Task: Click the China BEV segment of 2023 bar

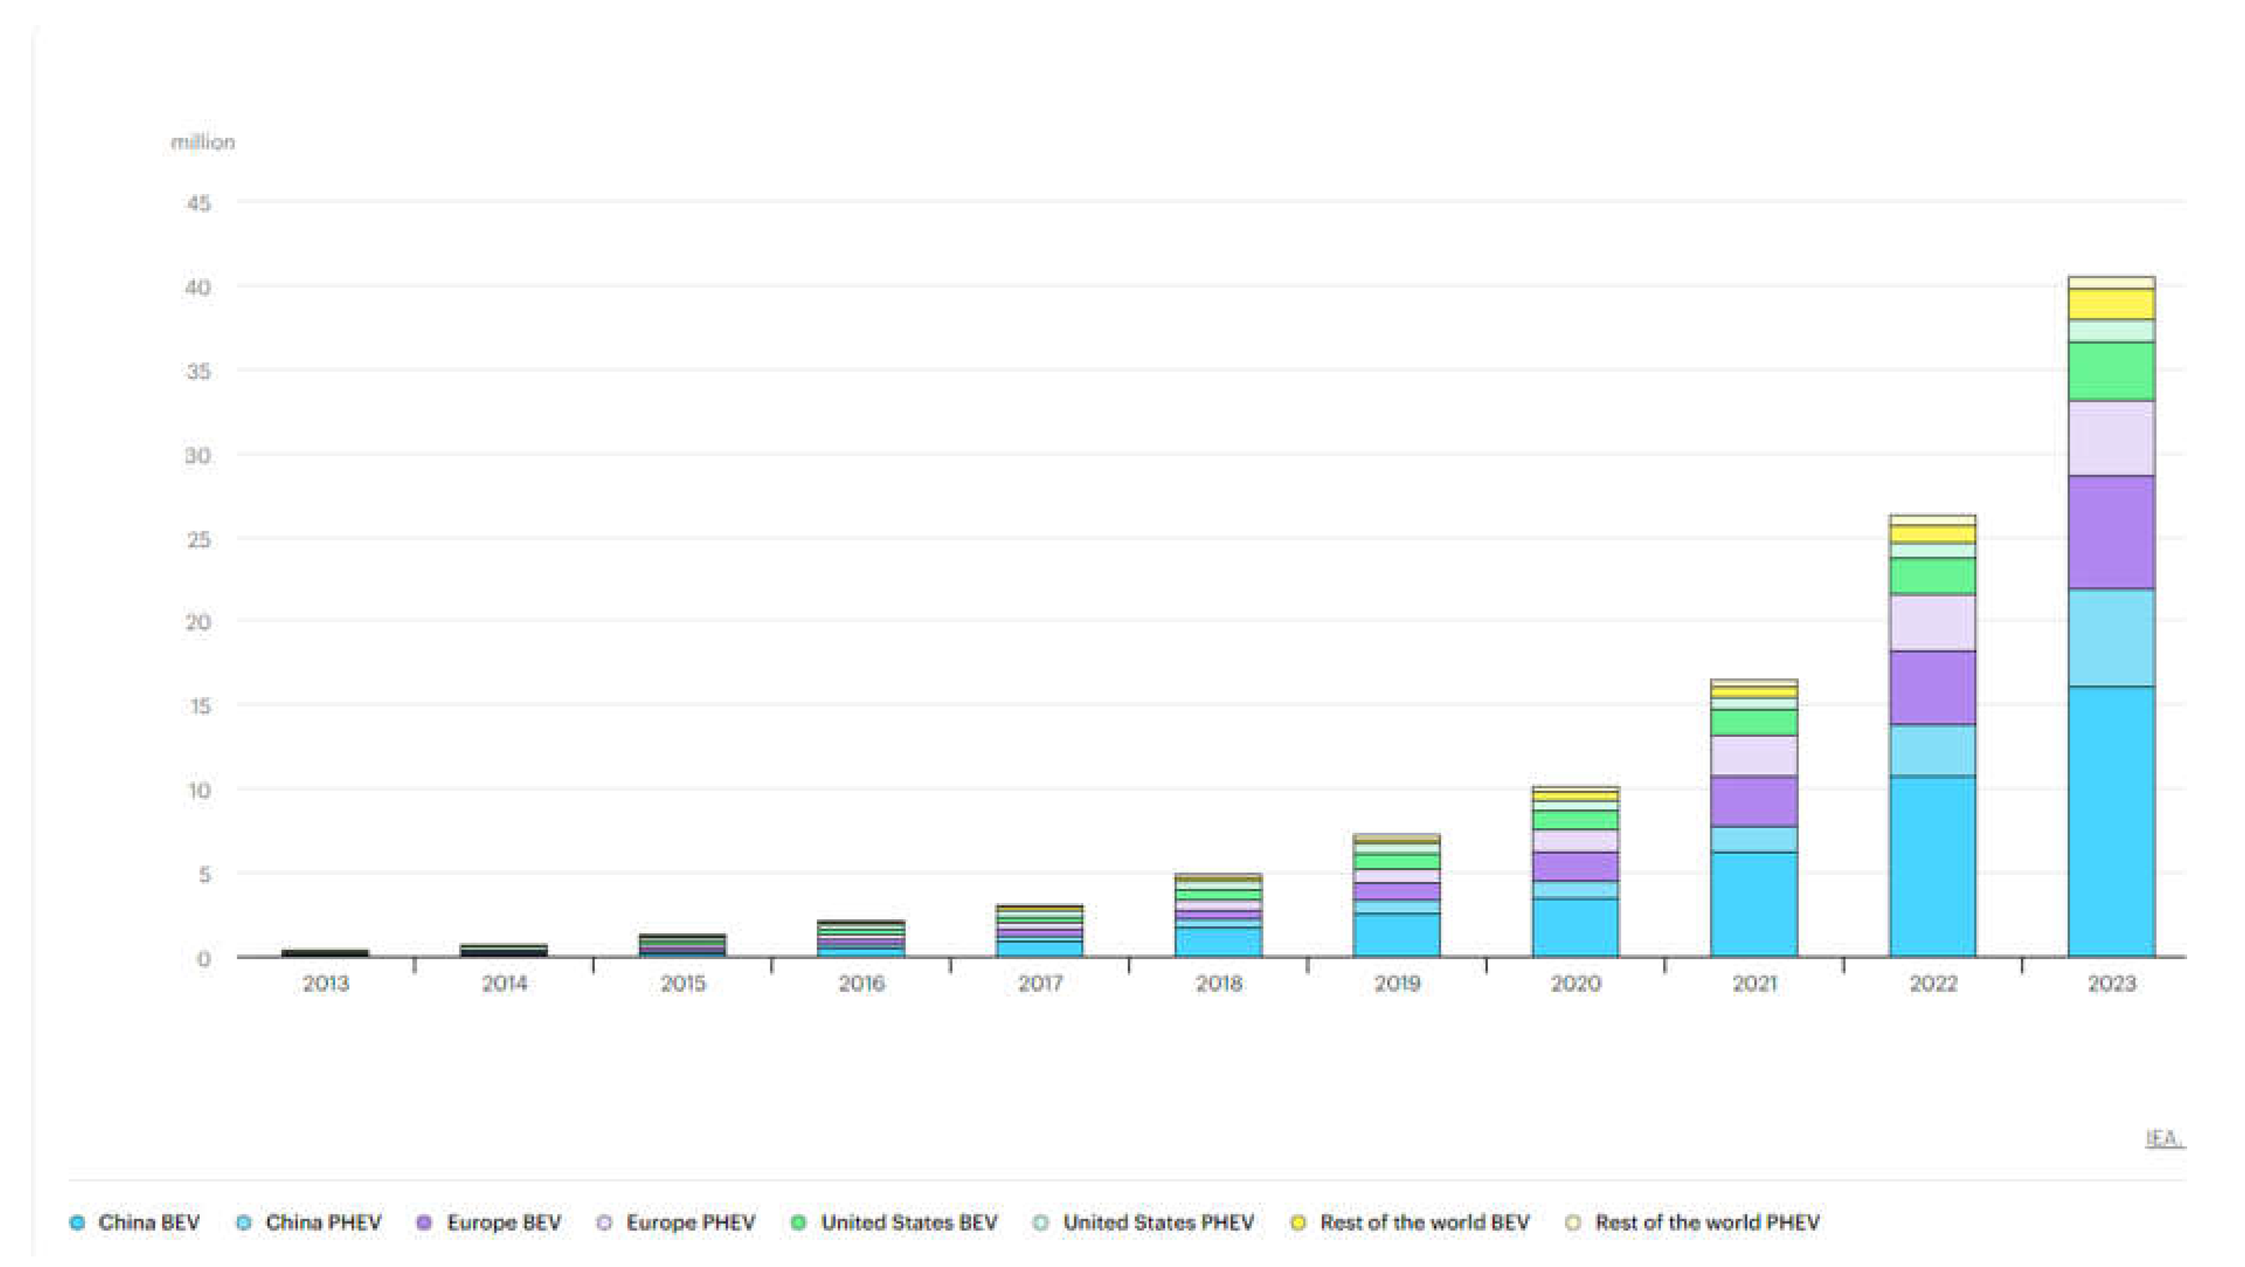Action: (x=2111, y=821)
